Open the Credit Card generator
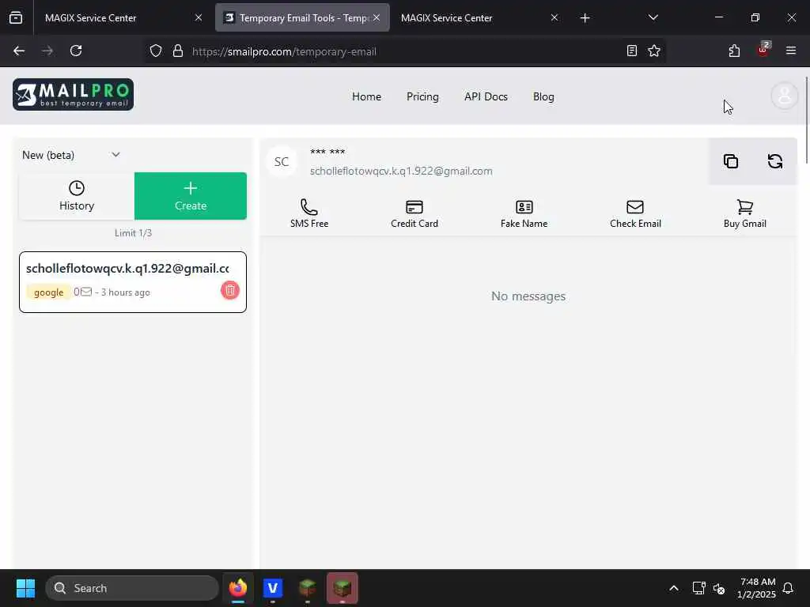Screen dimensions: 810x607 click(x=414, y=213)
